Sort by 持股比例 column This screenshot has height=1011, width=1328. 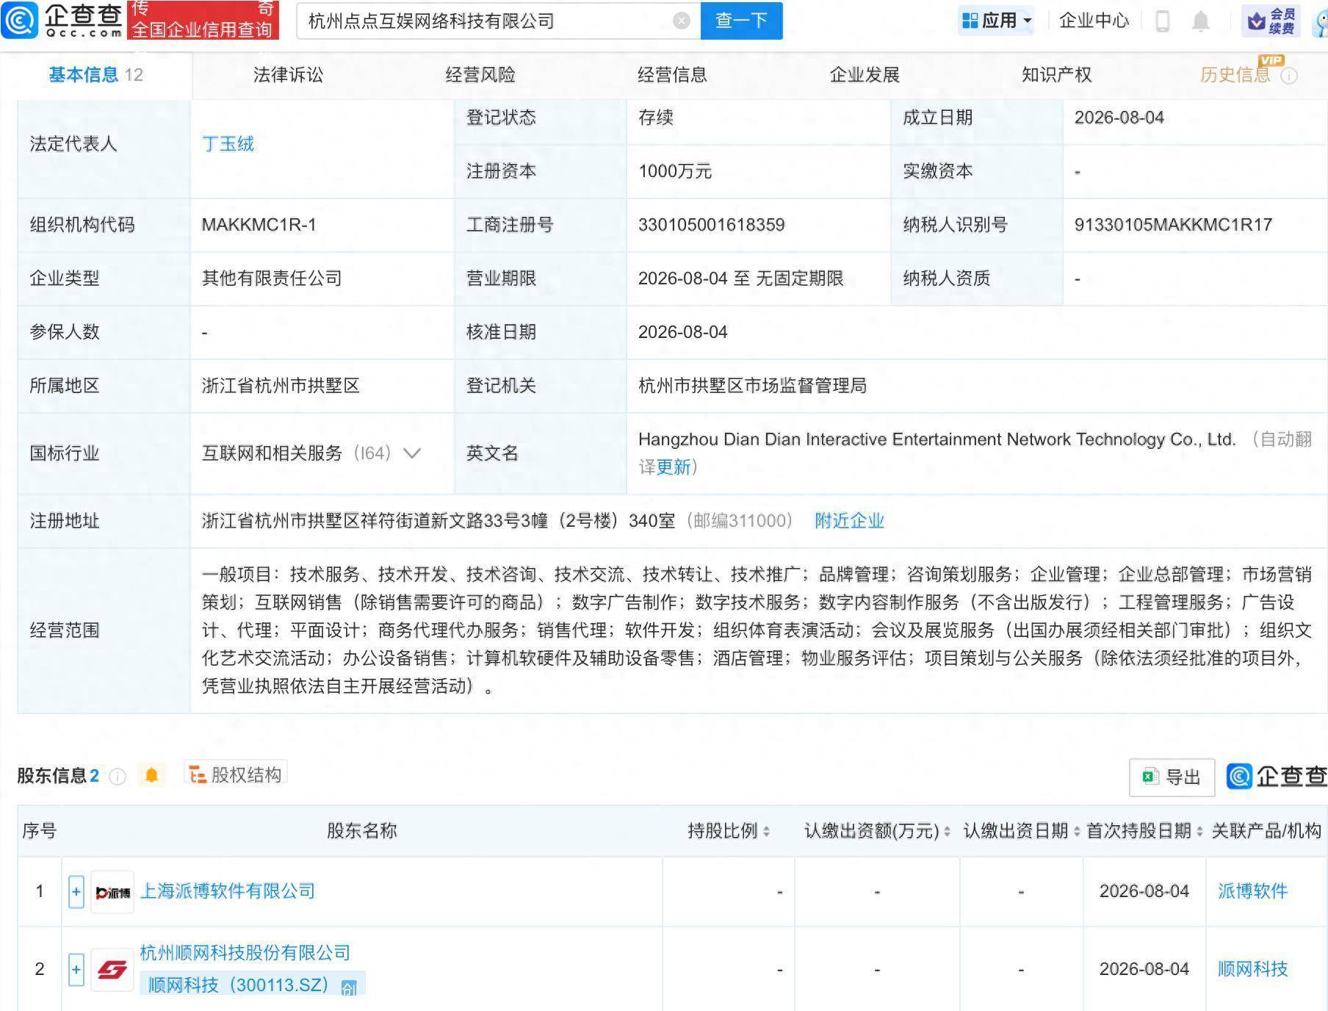click(x=729, y=831)
